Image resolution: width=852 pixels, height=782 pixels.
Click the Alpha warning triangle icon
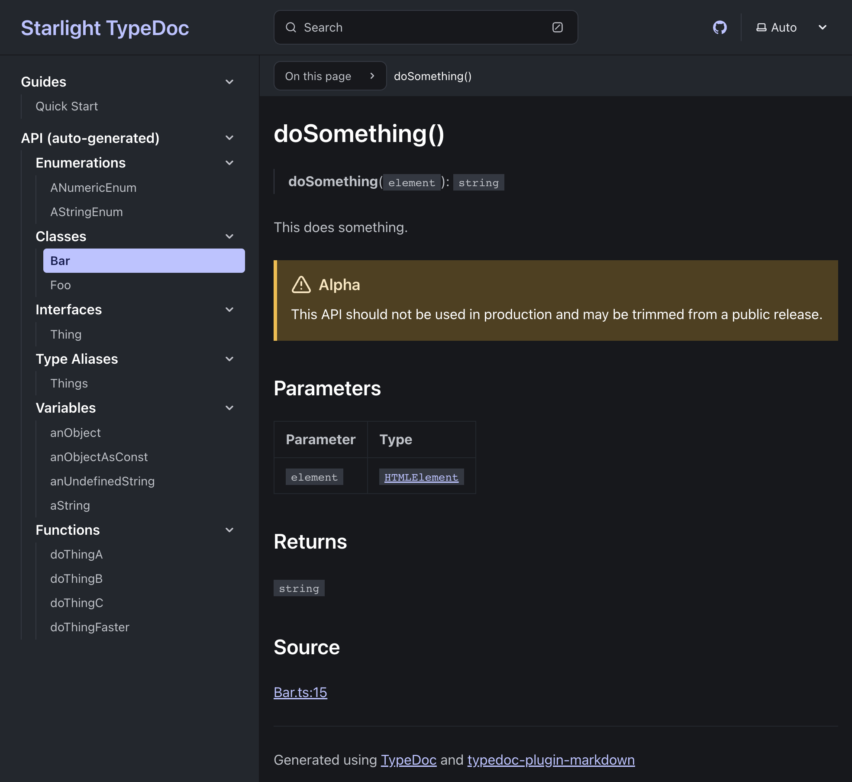point(302,284)
